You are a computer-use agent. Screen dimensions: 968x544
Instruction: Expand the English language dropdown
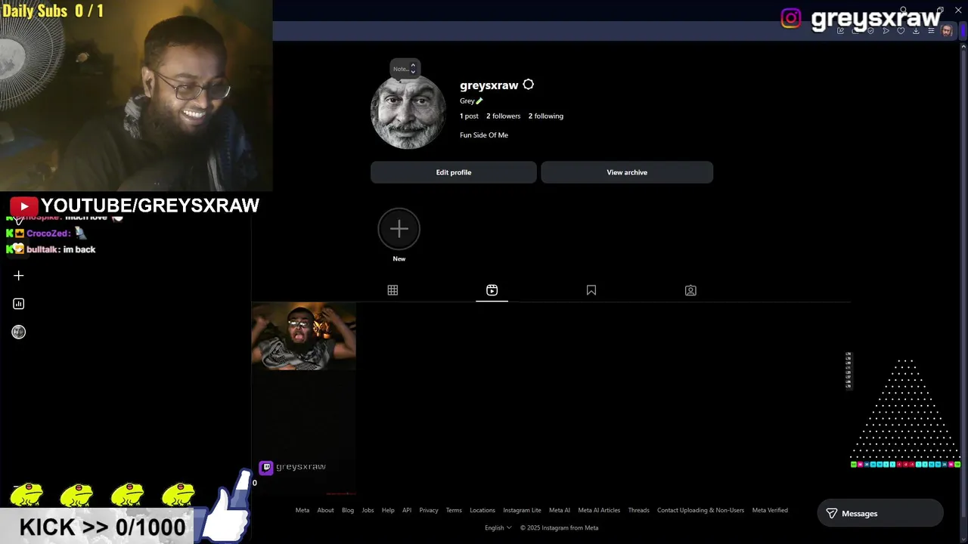point(498,527)
